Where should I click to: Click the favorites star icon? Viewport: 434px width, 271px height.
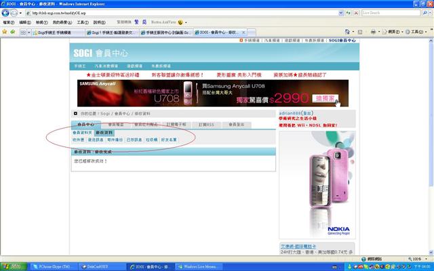click(x=4, y=32)
